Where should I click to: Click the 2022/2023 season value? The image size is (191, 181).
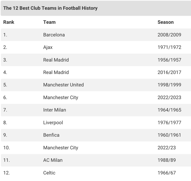(169, 98)
